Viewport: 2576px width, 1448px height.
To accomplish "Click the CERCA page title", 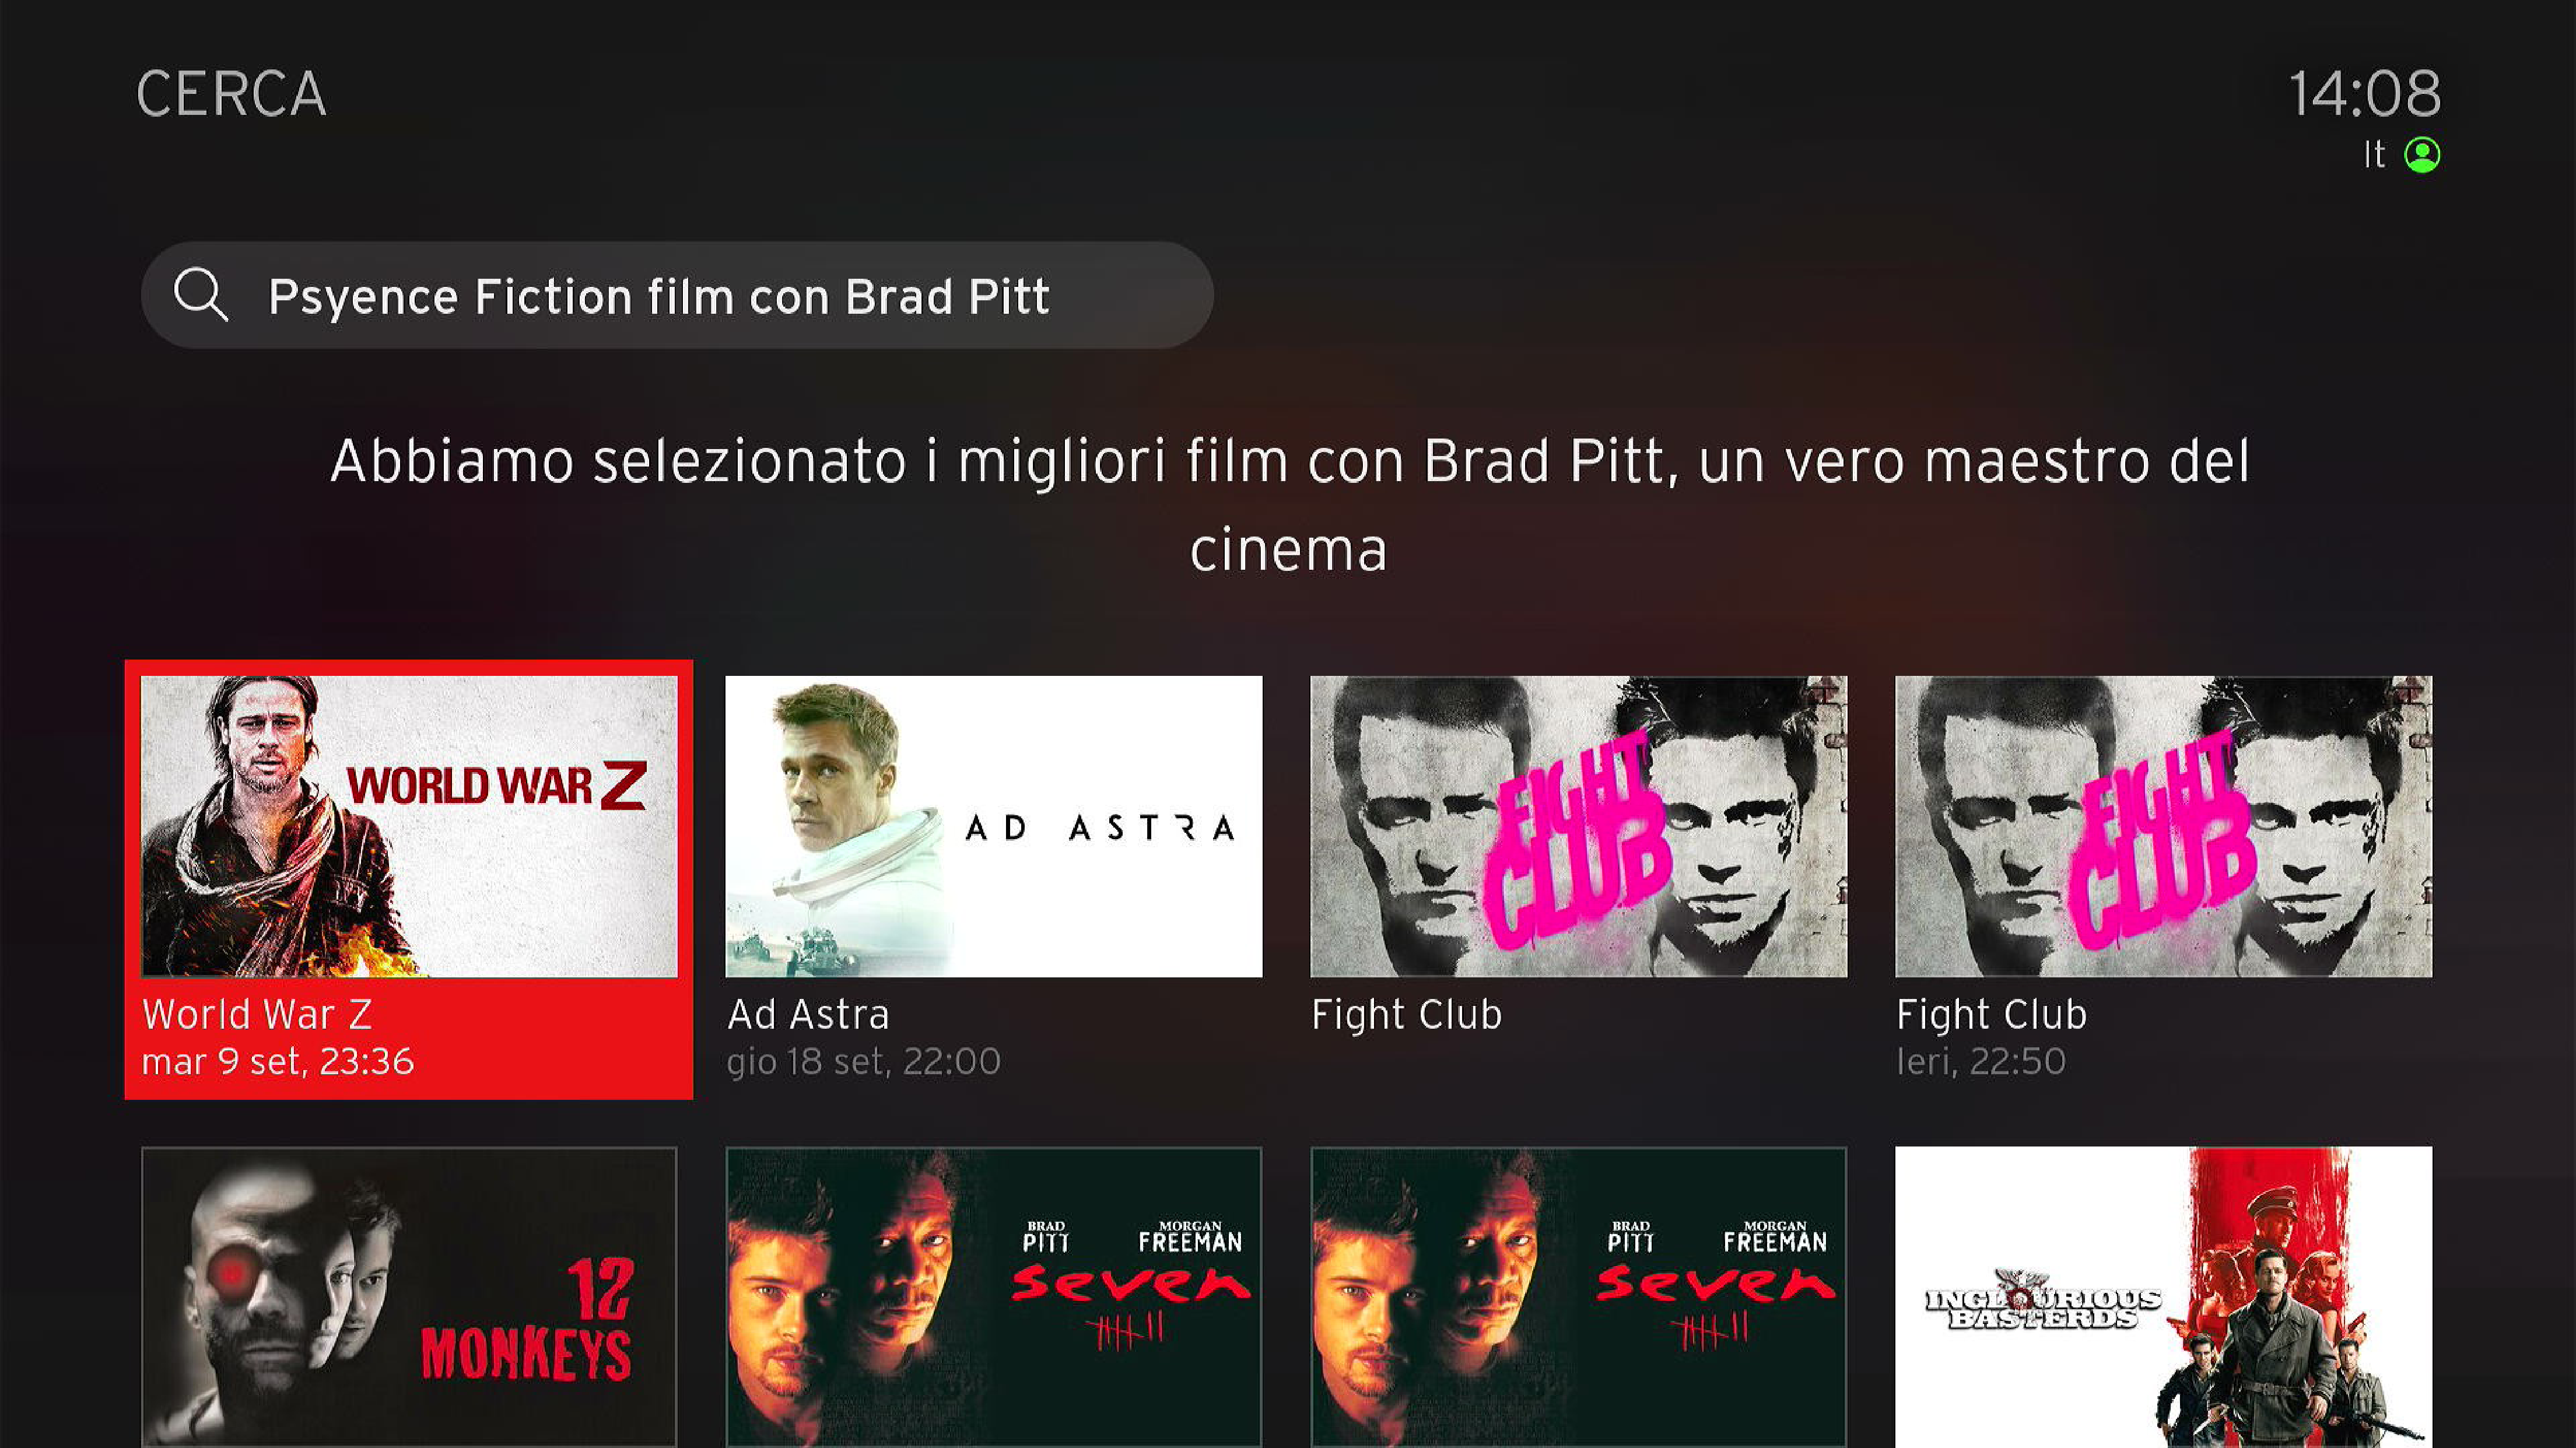I will click(x=231, y=94).
